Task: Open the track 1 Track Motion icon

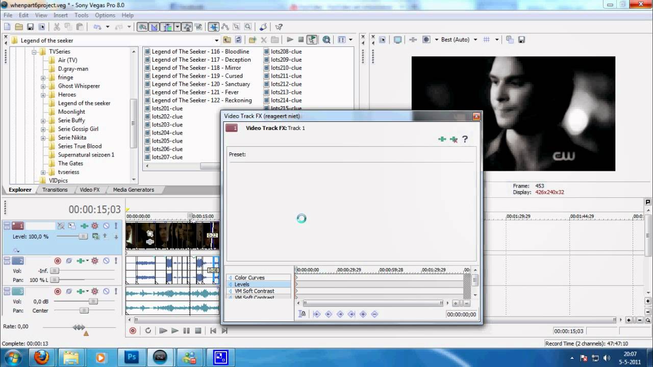Action: coord(72,225)
